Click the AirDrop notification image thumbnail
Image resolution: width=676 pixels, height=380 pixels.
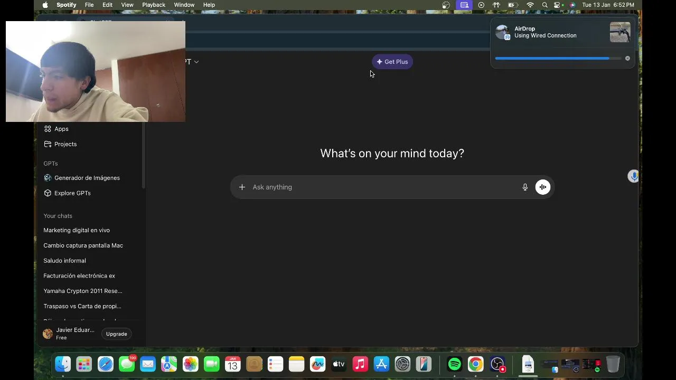click(620, 32)
